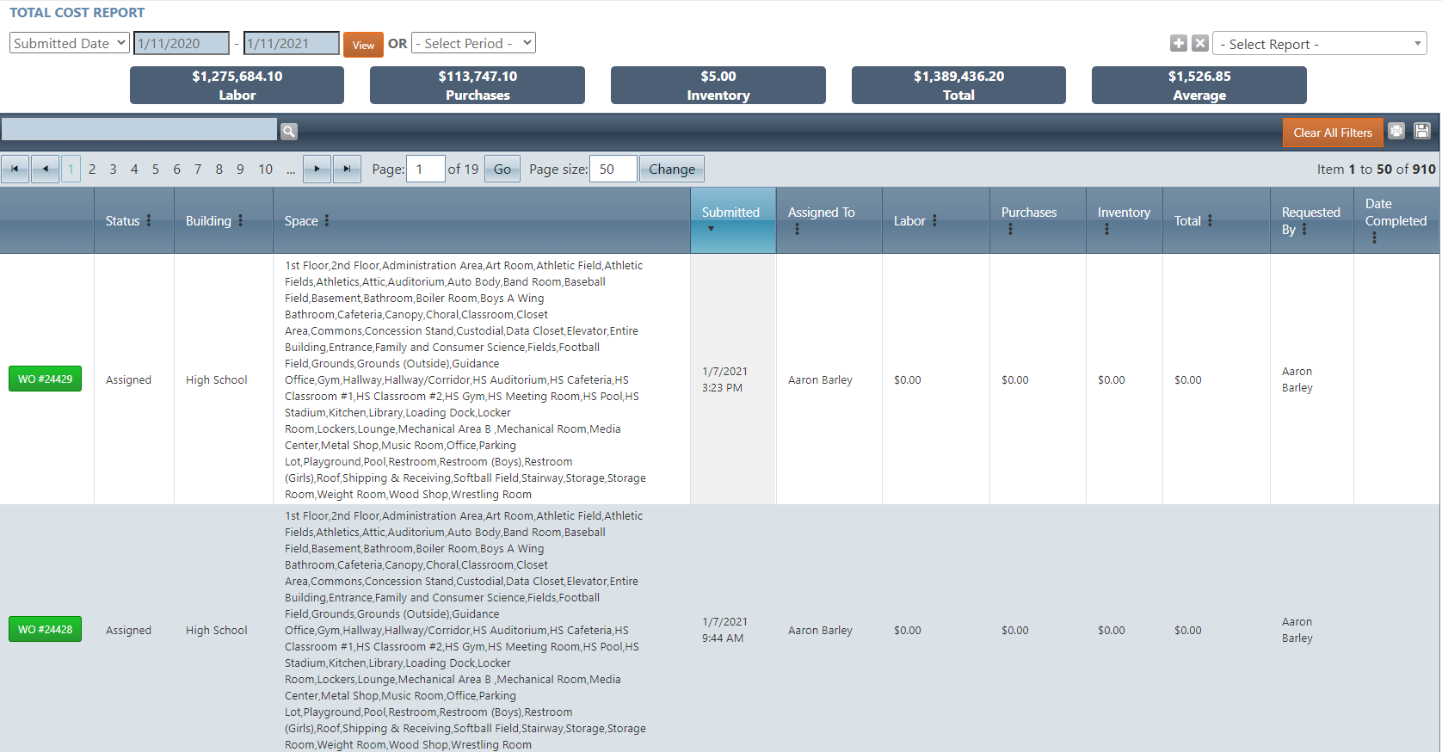Image resolution: width=1442 pixels, height=752 pixels.
Task: Open the Purchases column menu dots
Action: 1010,229
